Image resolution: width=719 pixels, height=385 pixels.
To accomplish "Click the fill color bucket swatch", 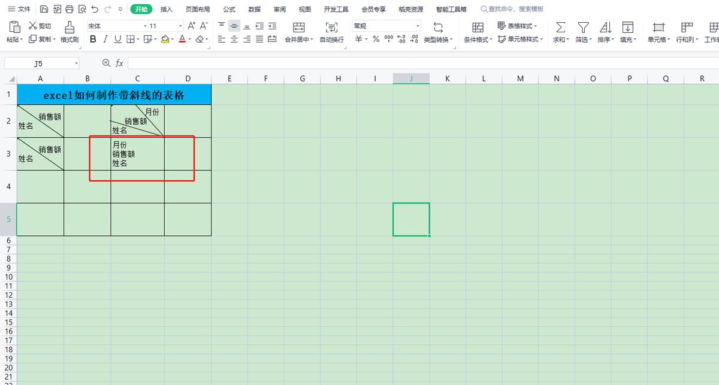I will tap(165, 39).
